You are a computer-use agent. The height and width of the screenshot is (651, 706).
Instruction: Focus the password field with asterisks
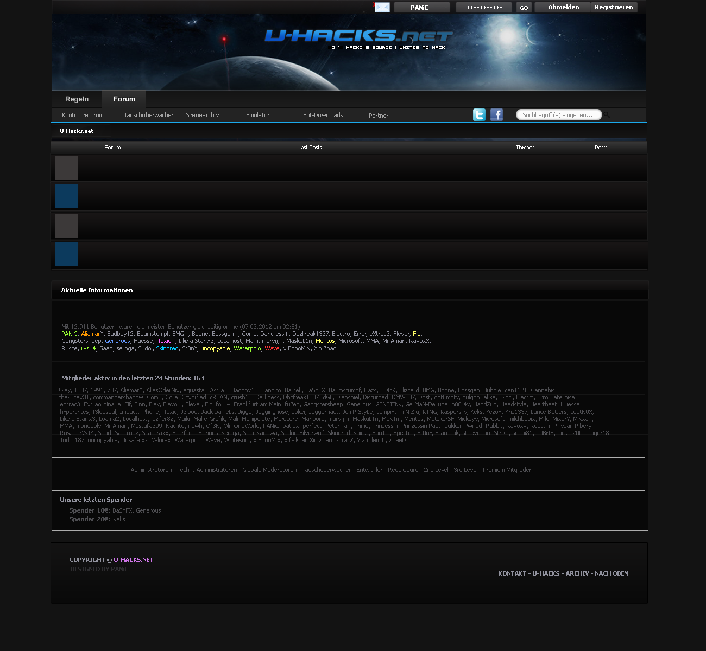tap(484, 8)
